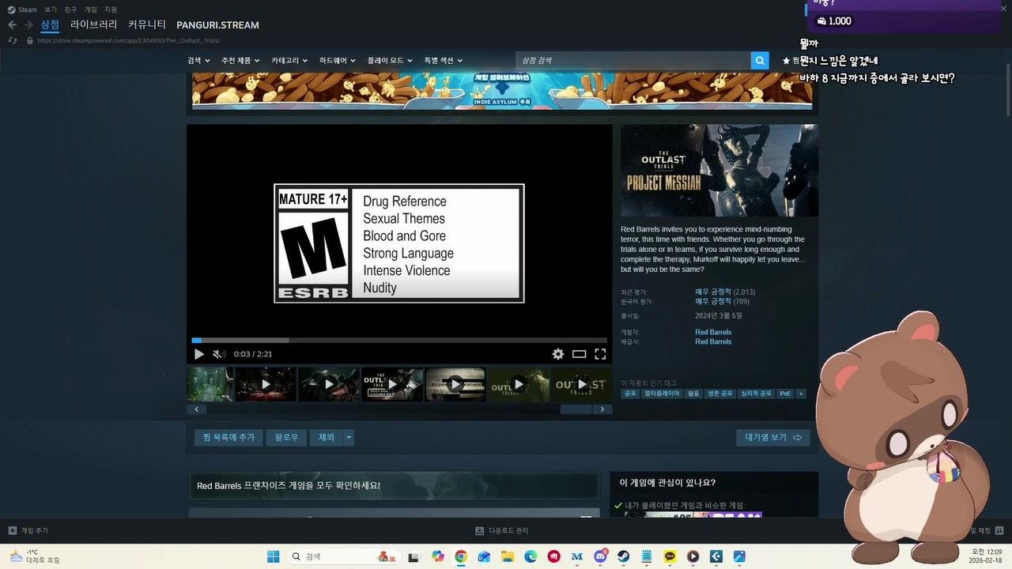
Task: Go back with the Steam back arrow
Action: coord(12,25)
